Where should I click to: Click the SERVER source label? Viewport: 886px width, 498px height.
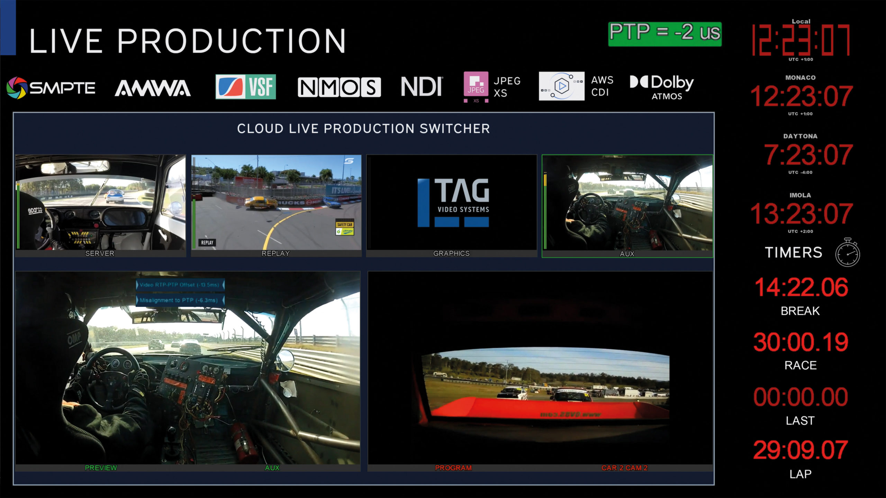click(100, 253)
